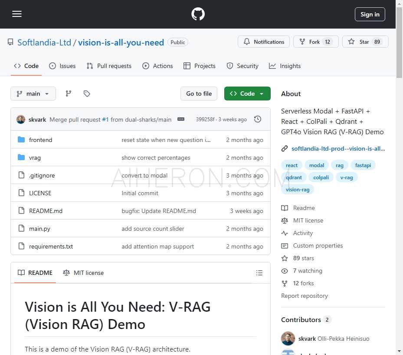This screenshot has width=403, height=355.
Task: Click the Sign in button
Action: coord(370,14)
